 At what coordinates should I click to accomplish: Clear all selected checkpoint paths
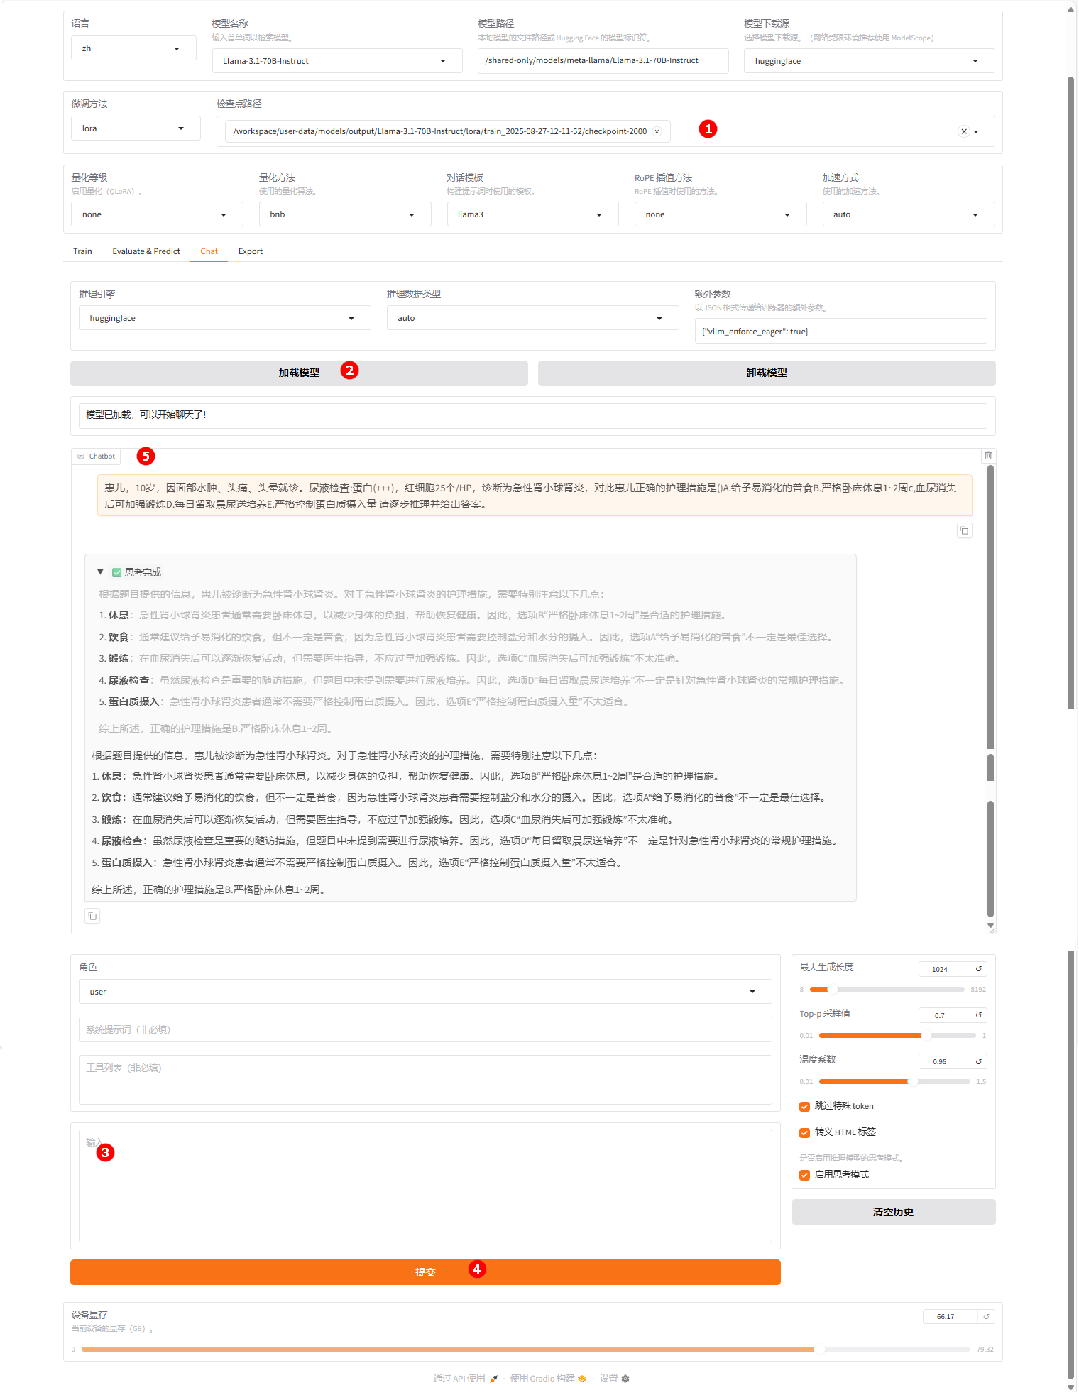pyautogui.click(x=963, y=132)
